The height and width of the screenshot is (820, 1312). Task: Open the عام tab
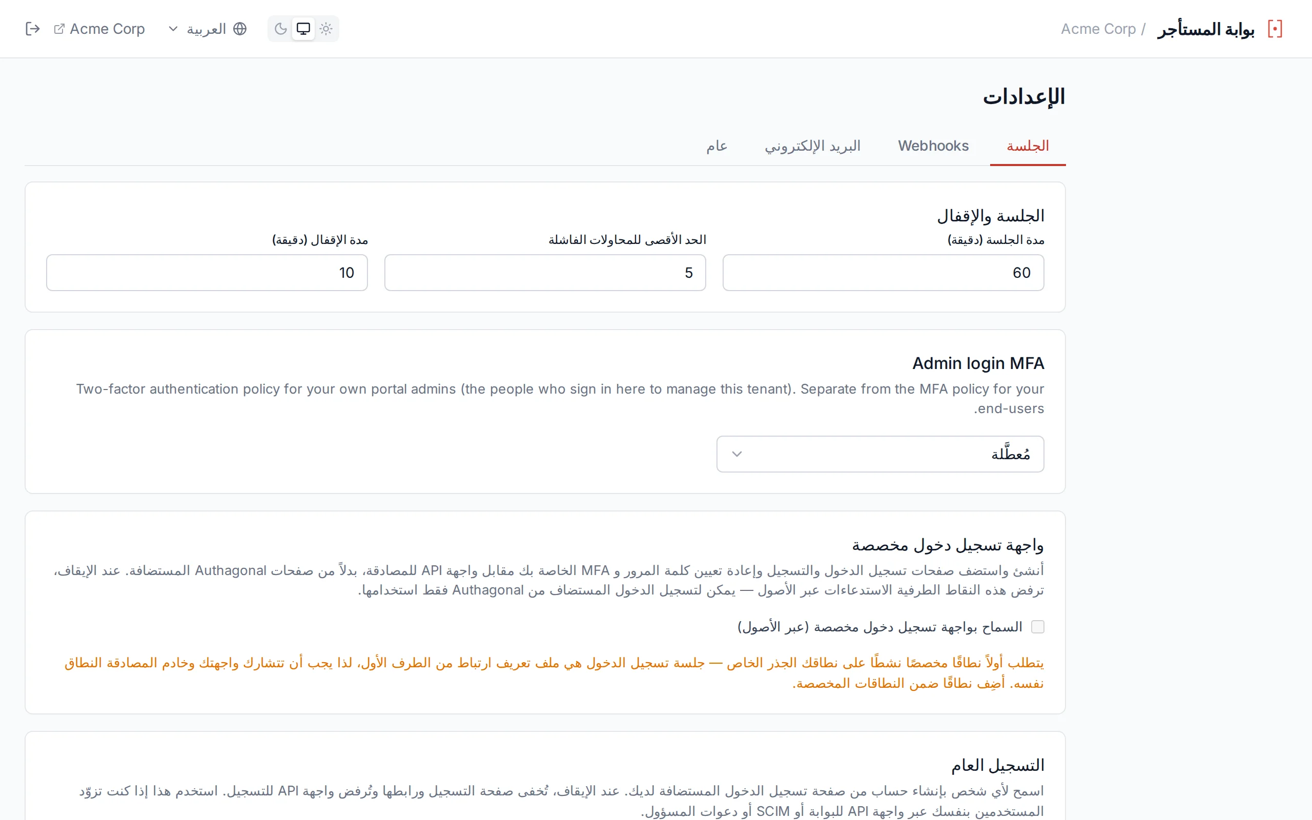coord(716,146)
